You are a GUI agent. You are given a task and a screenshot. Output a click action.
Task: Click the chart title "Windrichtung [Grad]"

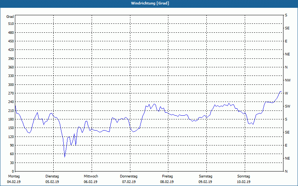[150, 3]
